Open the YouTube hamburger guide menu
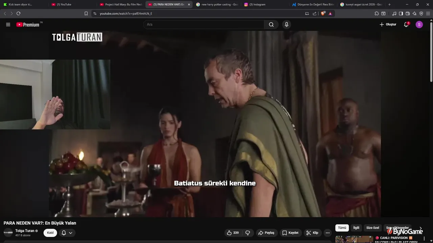Image resolution: width=433 pixels, height=243 pixels. 8,24
